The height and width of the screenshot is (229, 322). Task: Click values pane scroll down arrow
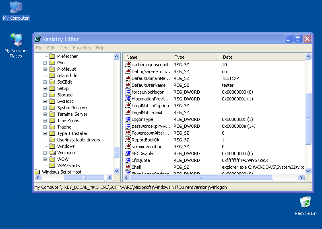[308, 171]
